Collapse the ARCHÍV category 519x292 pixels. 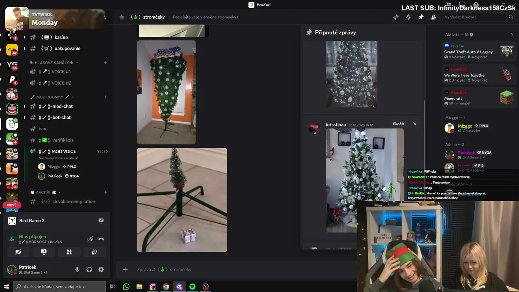(x=46, y=192)
